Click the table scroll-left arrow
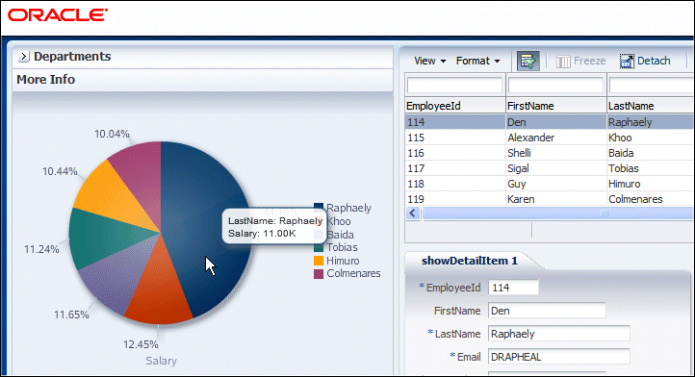 pos(413,214)
